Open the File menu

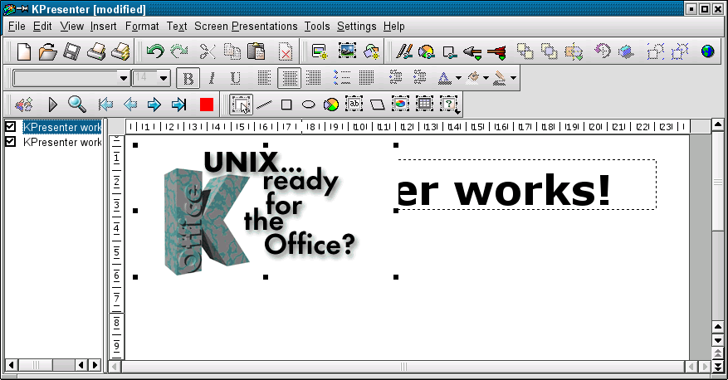pyautogui.click(x=17, y=27)
